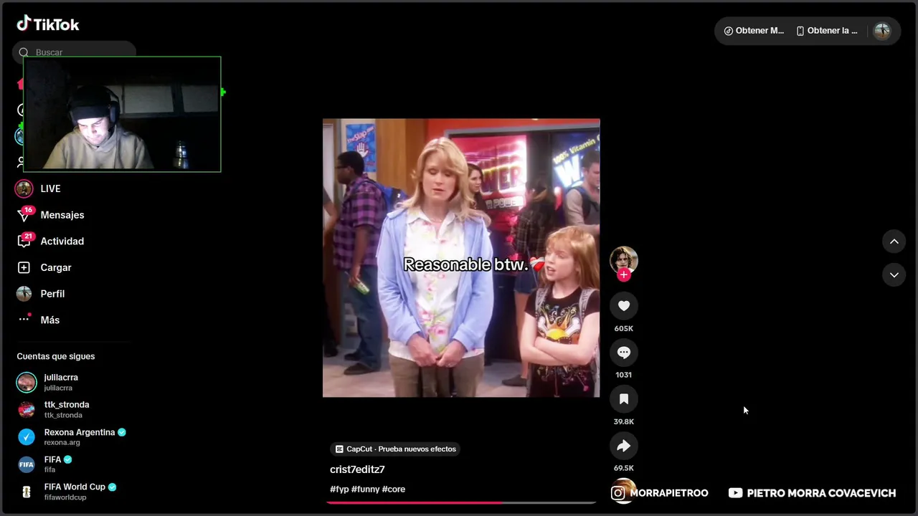Open Actividad notifications in the sidebar
The height and width of the screenshot is (516, 918).
[50, 242]
